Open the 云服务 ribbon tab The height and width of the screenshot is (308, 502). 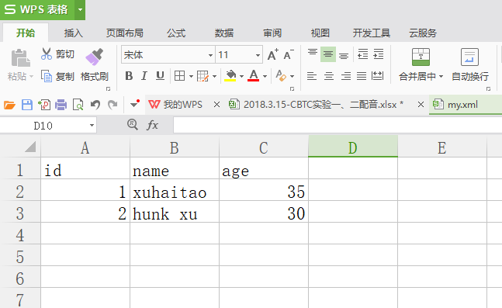tap(423, 33)
